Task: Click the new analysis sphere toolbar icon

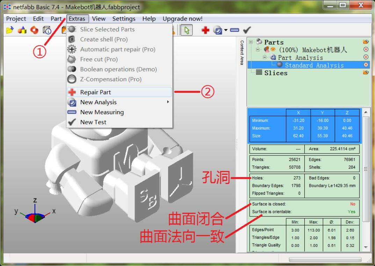Action: coord(217,30)
